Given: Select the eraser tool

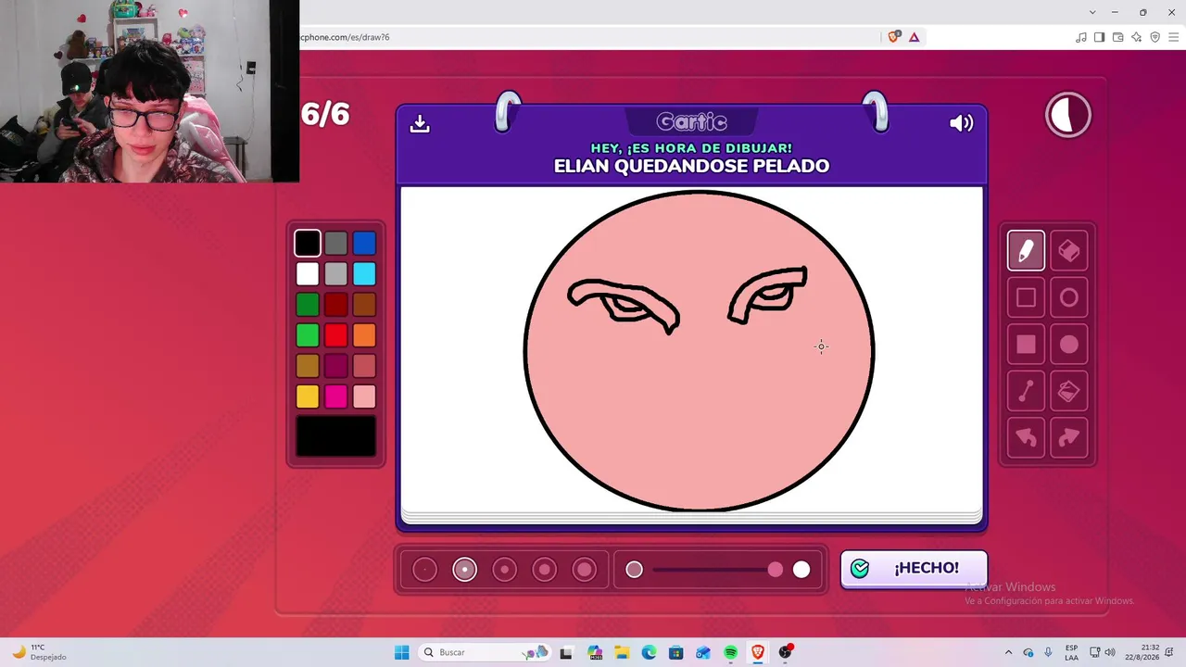Looking at the screenshot, I should [1068, 250].
